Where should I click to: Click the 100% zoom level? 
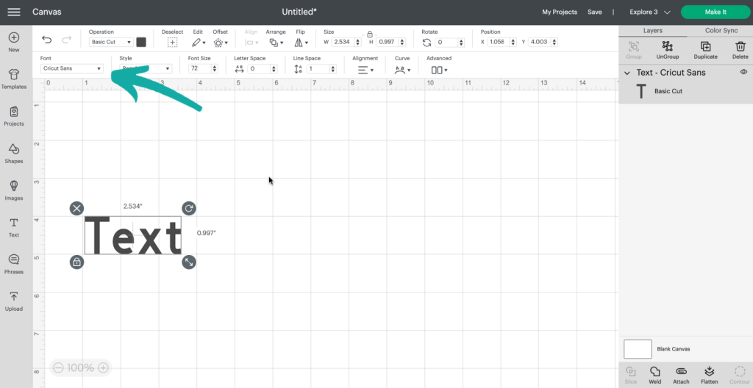click(81, 368)
